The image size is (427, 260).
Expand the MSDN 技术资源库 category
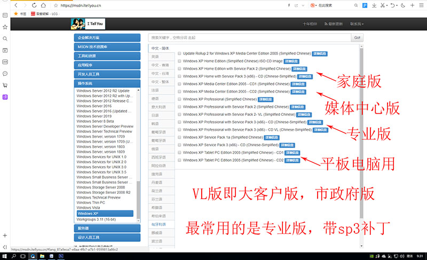[x=107, y=47]
